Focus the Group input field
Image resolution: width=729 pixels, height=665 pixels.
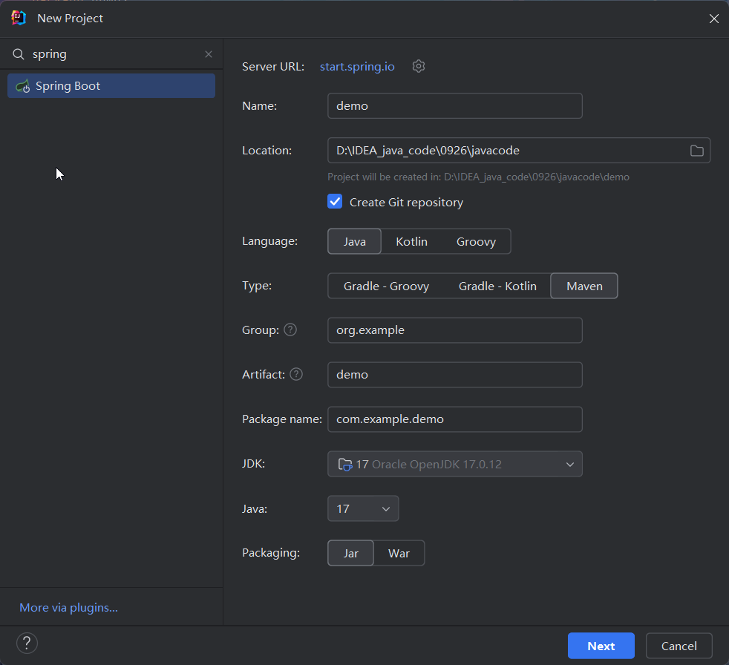click(454, 330)
